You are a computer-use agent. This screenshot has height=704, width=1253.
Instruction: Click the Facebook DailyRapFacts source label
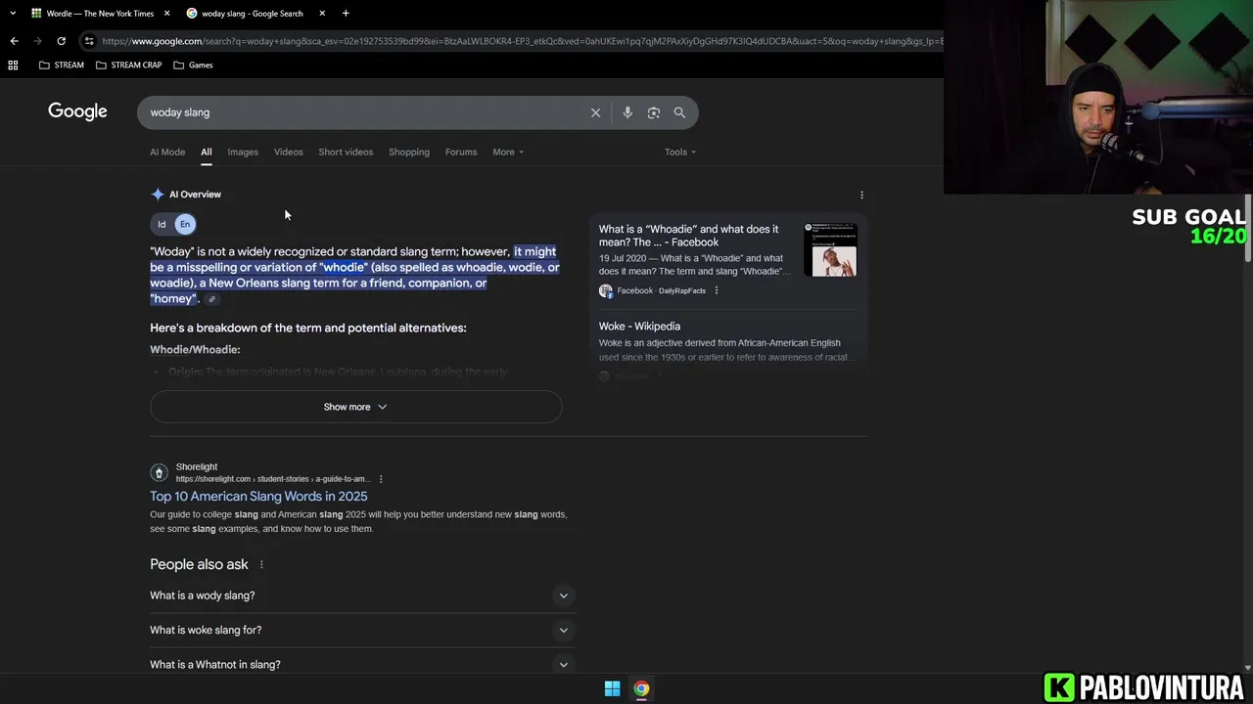point(661,290)
